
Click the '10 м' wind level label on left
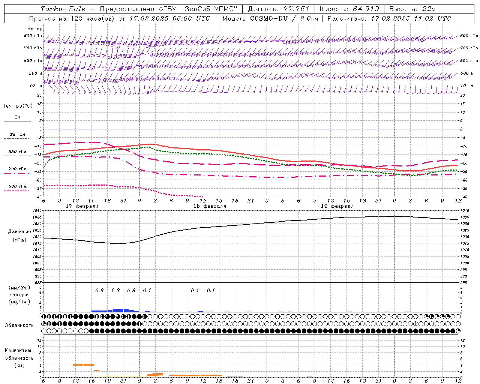36,86
